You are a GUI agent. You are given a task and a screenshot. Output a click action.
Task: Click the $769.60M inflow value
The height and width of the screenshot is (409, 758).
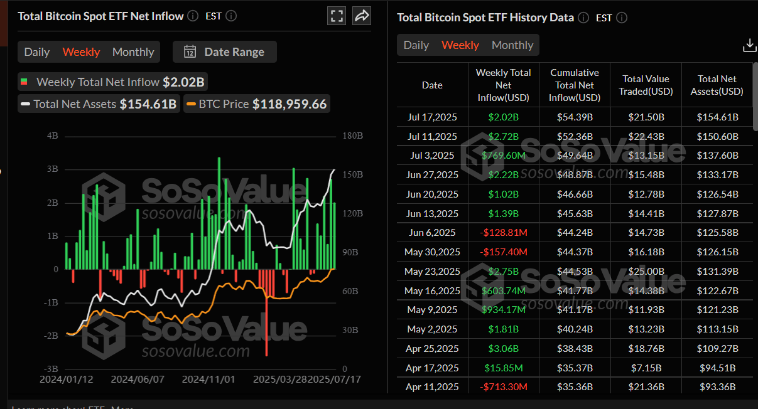tap(503, 156)
